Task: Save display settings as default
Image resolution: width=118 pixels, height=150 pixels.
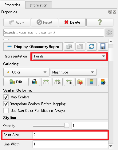Action: [103, 47]
